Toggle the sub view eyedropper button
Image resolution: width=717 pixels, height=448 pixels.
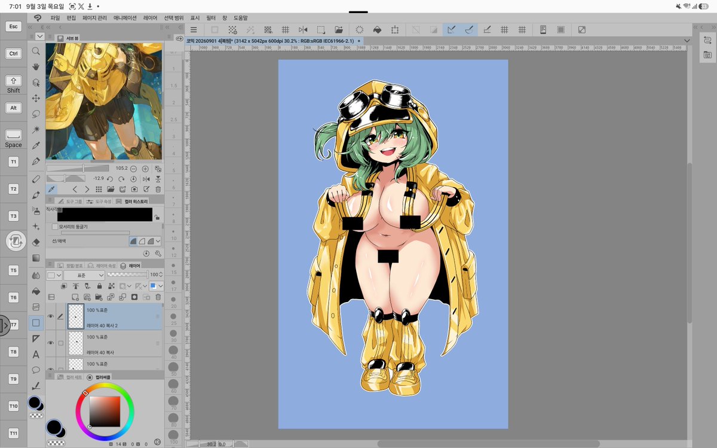pos(51,189)
